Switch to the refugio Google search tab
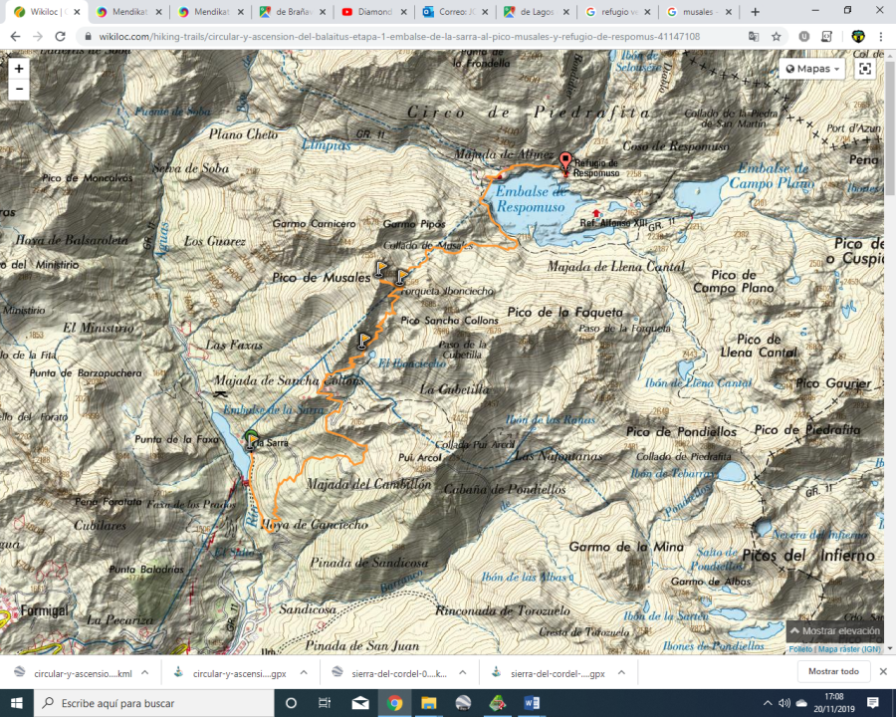The width and height of the screenshot is (896, 717). click(615, 12)
